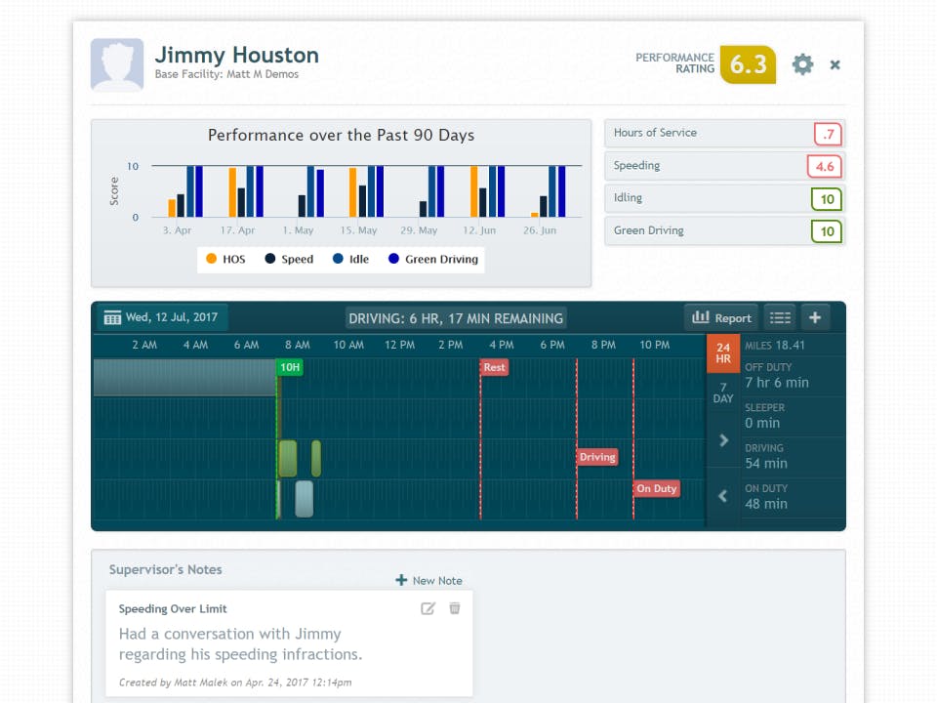Switch to the list view icon
Image resolution: width=937 pixels, height=703 pixels.
pos(780,317)
